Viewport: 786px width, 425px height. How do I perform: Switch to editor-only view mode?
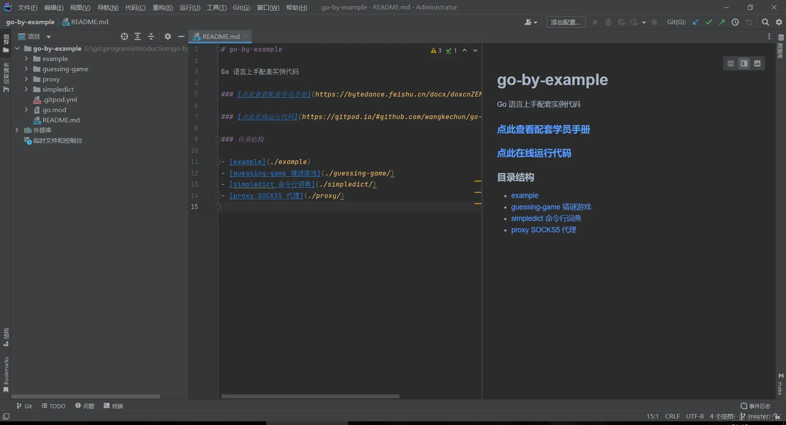(x=731, y=63)
